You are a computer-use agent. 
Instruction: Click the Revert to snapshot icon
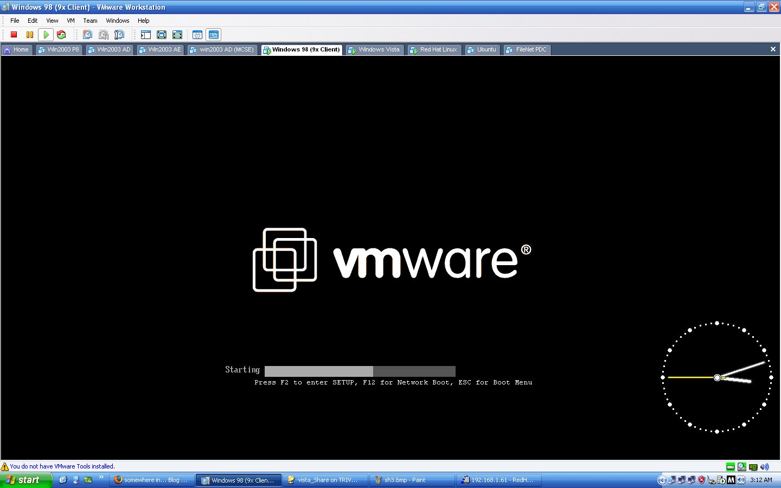103,35
